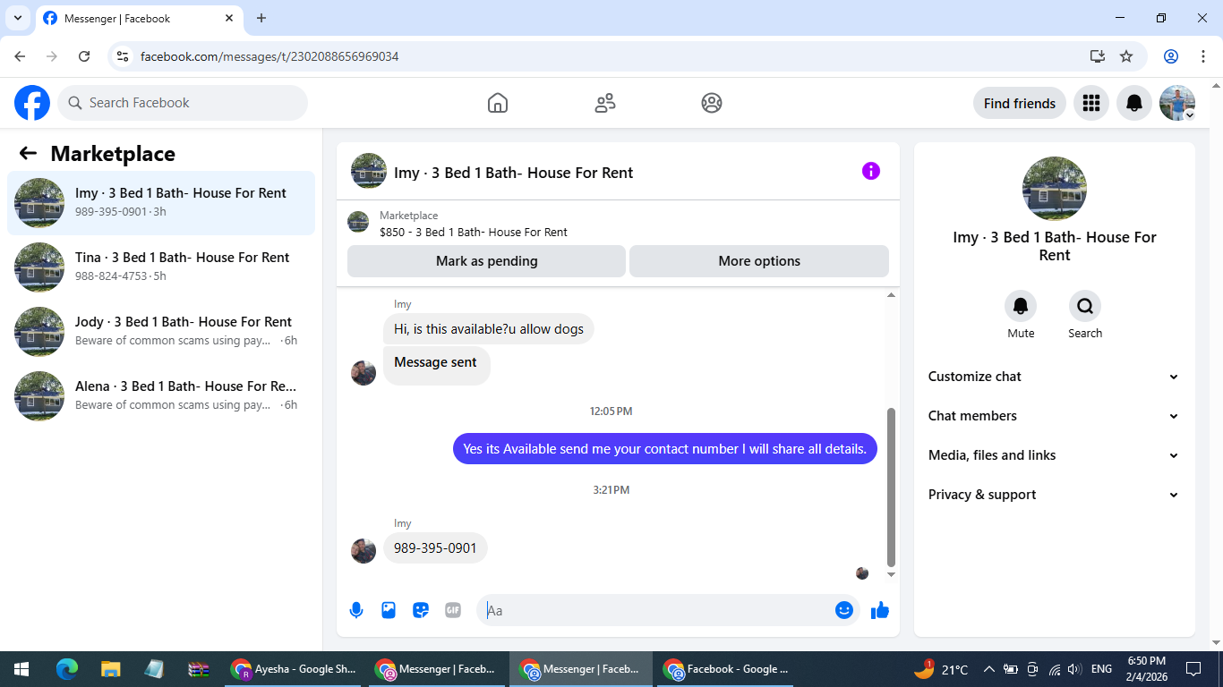Open a new browser tab
1223x687 pixels.
point(261,18)
